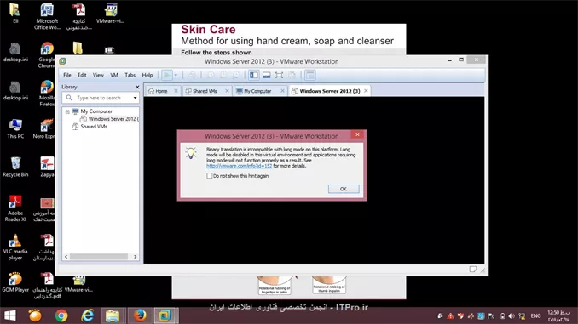
Task: Toggle the Show Library sidebar icon
Action: coord(253,75)
